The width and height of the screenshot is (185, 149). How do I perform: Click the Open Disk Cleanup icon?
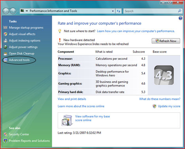(6, 53)
